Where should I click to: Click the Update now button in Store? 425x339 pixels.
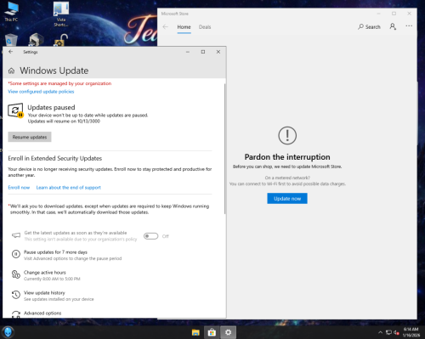(287, 199)
